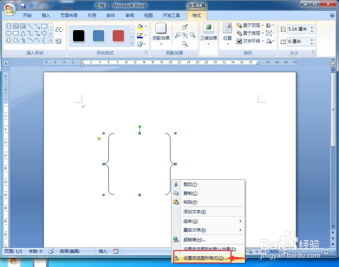Expand the shape styles gallery more arrow
This screenshot has height=267, width=339.
132,44
